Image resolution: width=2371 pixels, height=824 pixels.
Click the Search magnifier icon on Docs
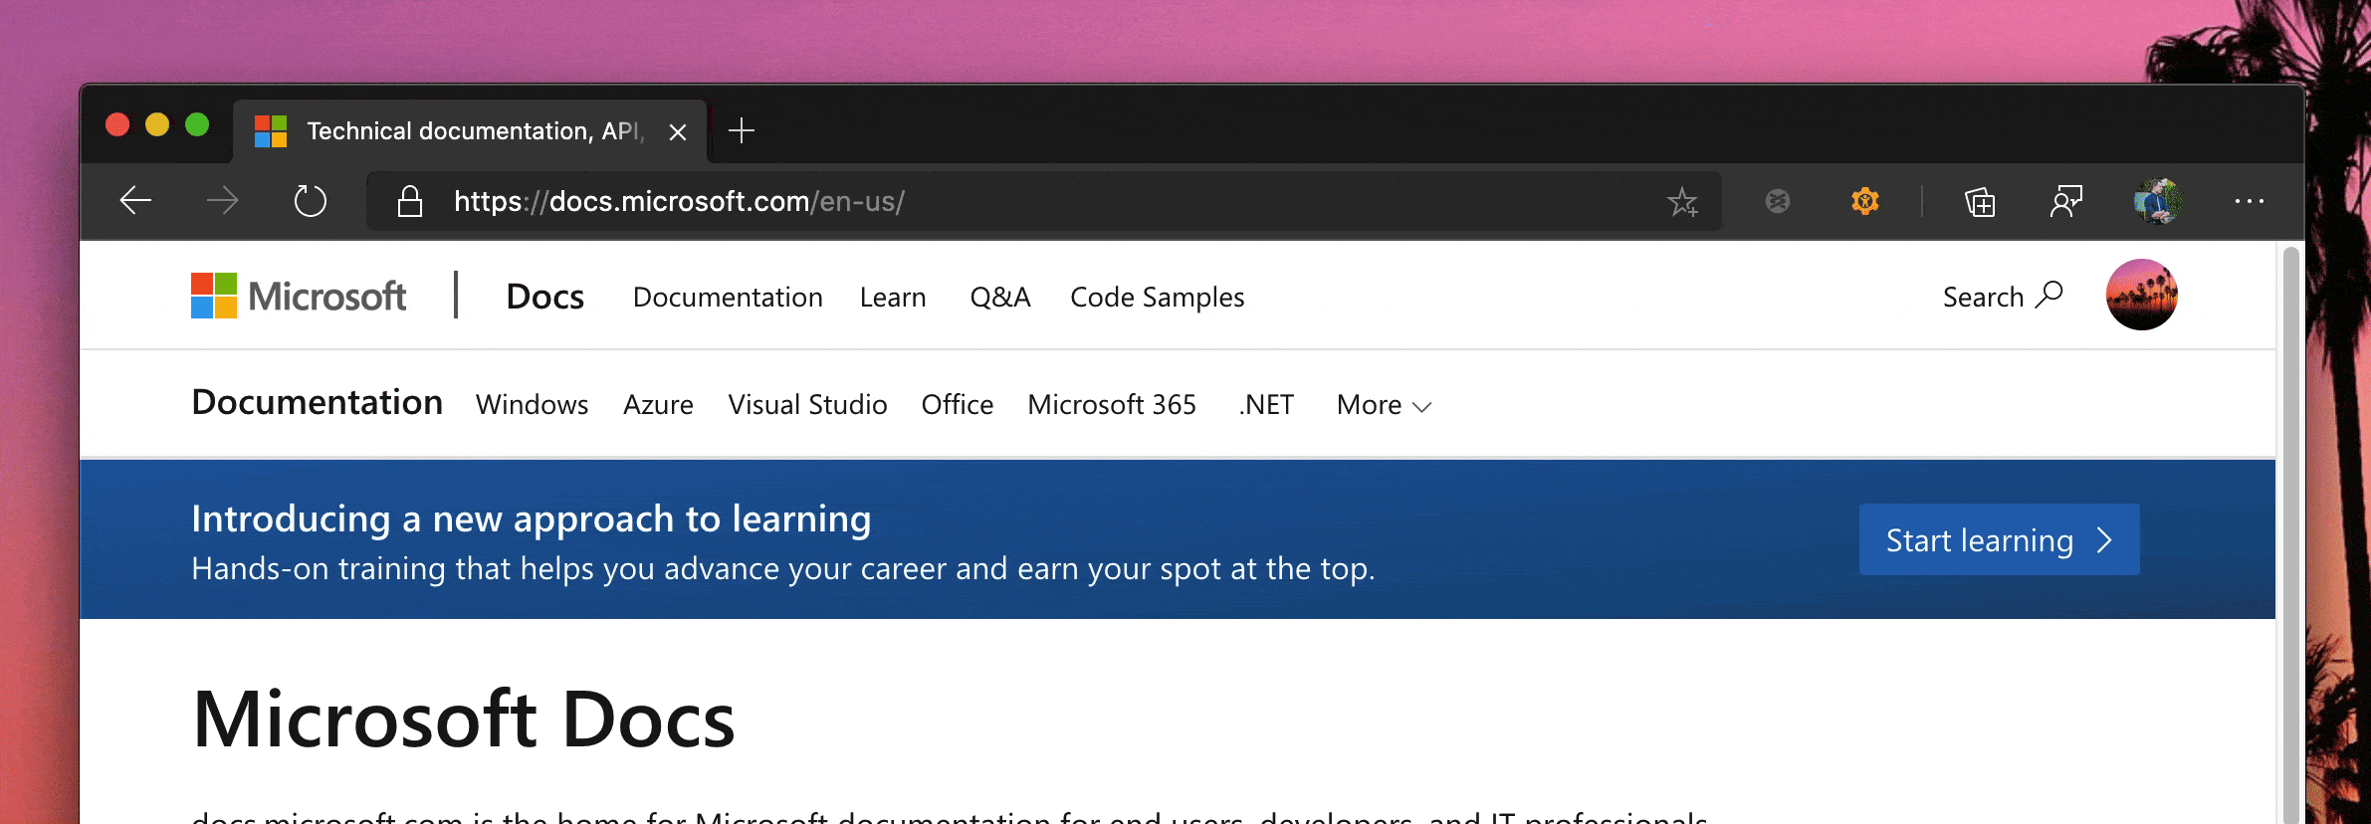tap(2049, 295)
